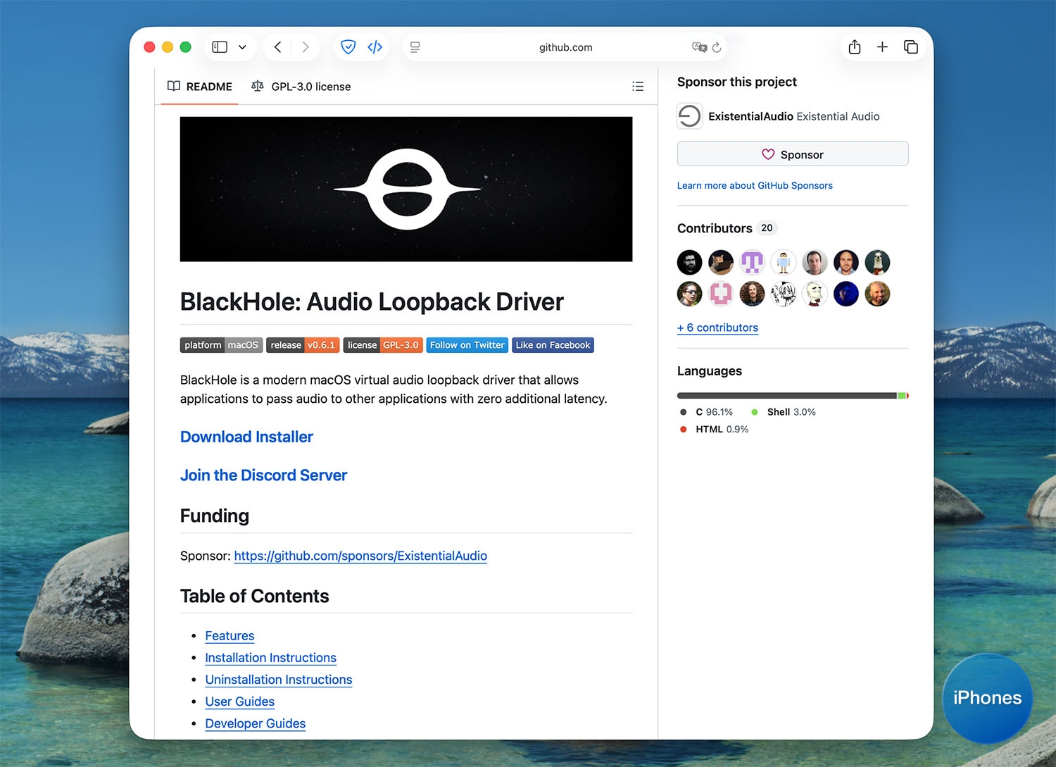Reload the page
Viewport: 1056px width, 767px height.
(717, 47)
